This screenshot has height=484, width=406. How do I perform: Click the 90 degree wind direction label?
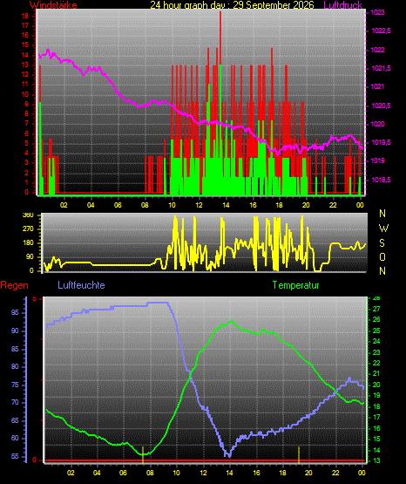click(x=30, y=256)
